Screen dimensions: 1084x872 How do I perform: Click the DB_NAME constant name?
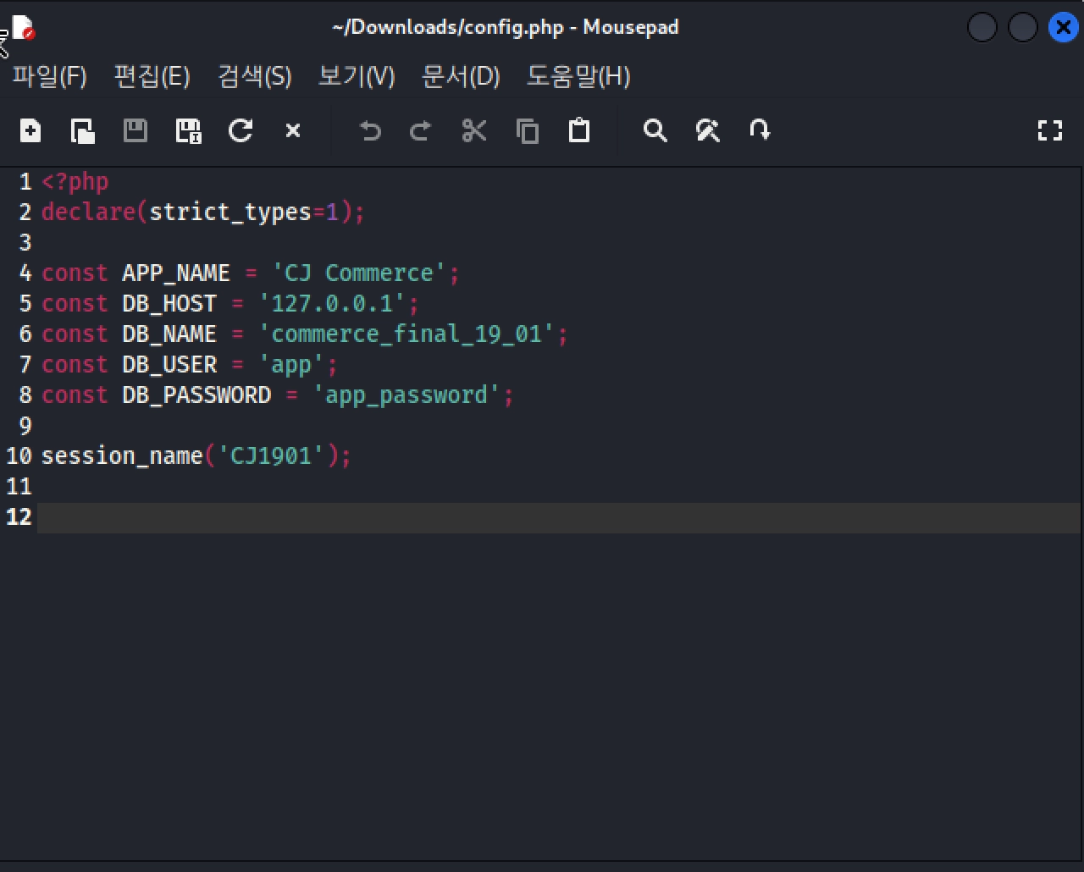[169, 334]
